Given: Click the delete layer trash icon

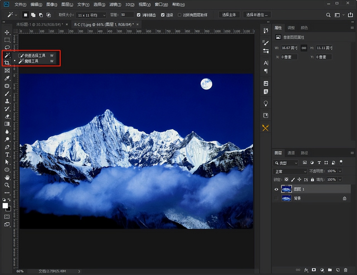Looking at the screenshot, I should pos(346,270).
